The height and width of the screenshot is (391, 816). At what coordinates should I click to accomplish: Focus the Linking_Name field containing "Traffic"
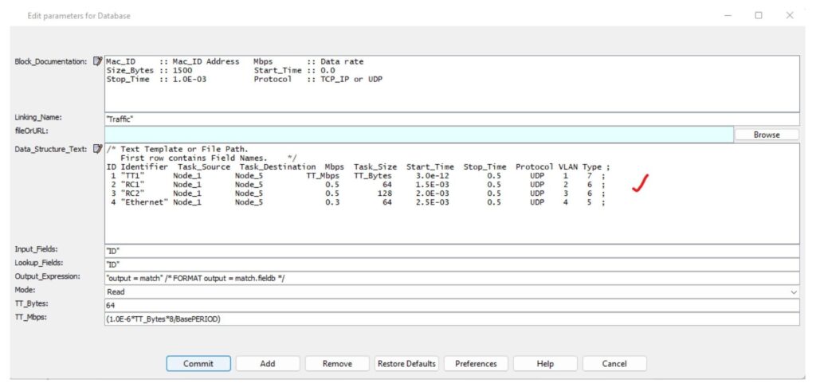451,118
